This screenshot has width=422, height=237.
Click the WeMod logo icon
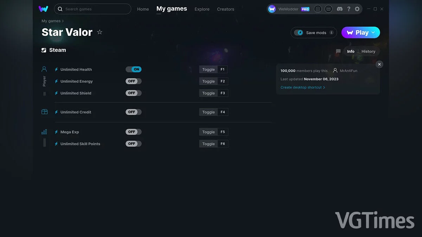(43, 9)
